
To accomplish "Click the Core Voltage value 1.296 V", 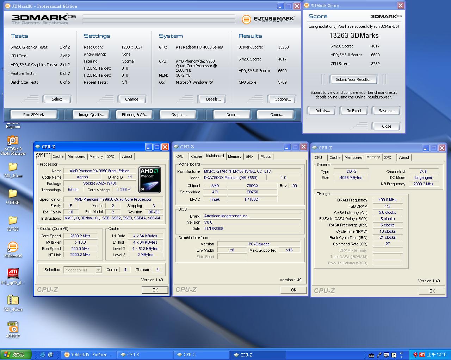I will pos(123,189).
